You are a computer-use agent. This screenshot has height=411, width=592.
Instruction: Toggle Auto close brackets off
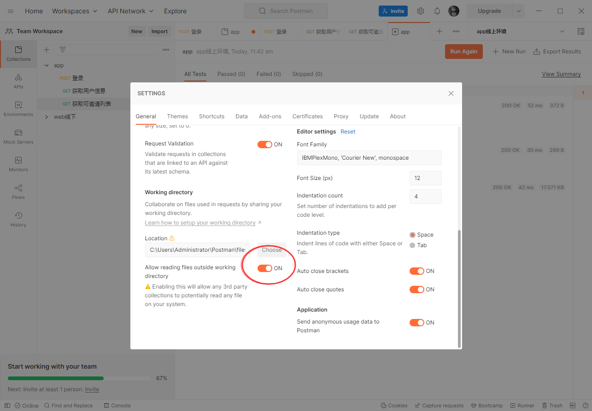417,271
